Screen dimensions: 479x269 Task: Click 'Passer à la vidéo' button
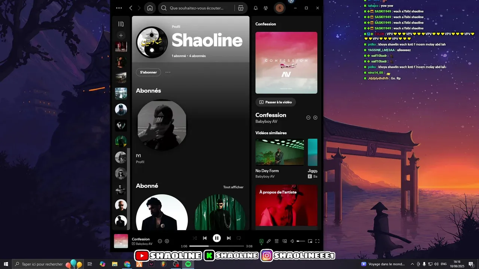276,102
